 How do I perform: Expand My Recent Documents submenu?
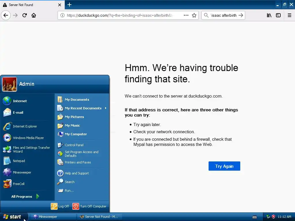tap(82, 108)
